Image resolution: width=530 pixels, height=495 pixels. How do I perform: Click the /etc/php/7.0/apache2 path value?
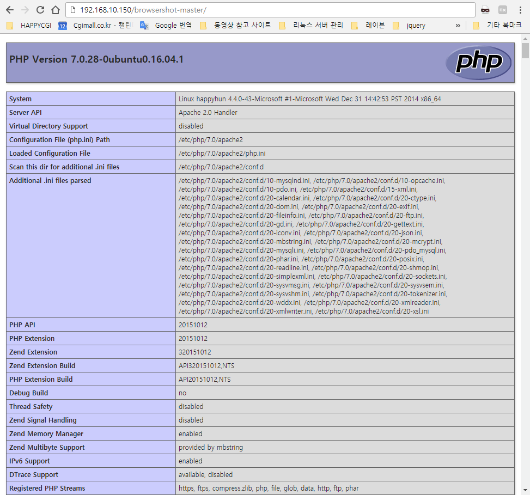click(211, 139)
